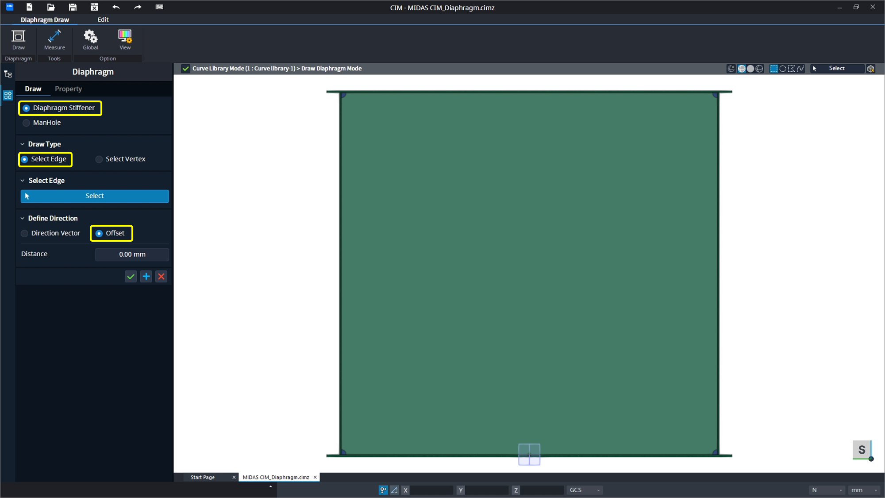Click the green check to exit Curve Library Mode
This screenshot has height=498, width=885.
(186, 69)
